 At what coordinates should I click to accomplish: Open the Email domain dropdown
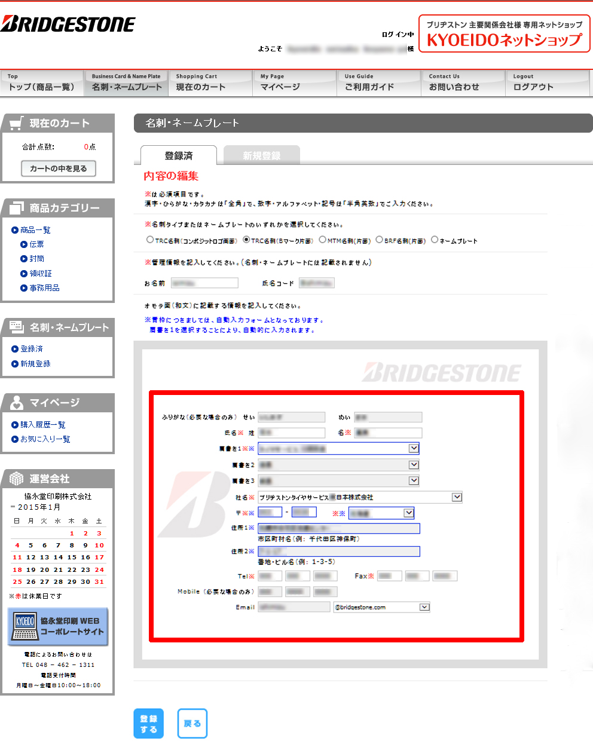point(424,607)
